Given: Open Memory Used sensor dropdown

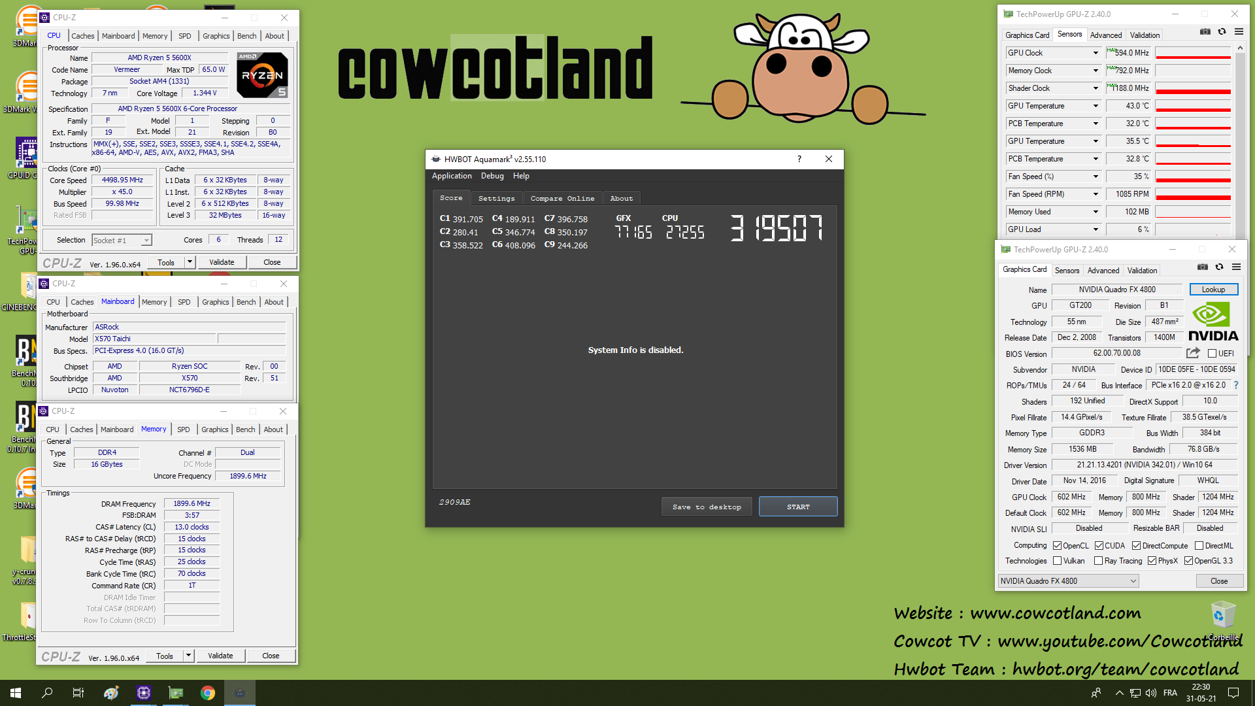Looking at the screenshot, I should [x=1096, y=212].
